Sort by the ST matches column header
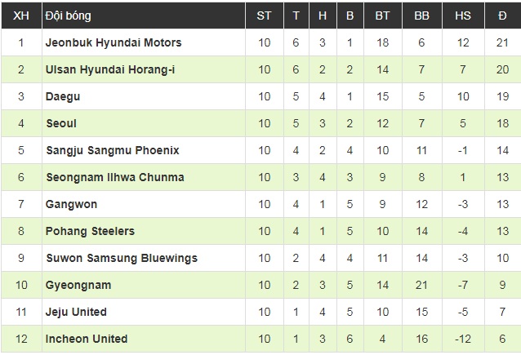The height and width of the screenshot is (355, 521). click(264, 15)
